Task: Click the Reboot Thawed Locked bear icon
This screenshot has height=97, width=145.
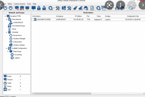Action: (x=22, y=8)
